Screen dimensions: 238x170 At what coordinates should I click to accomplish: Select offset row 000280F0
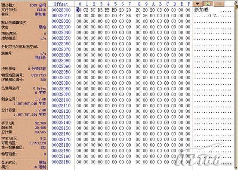pos(61,94)
